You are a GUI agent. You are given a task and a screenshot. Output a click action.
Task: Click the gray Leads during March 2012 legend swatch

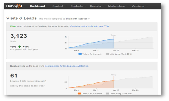(107, 93)
